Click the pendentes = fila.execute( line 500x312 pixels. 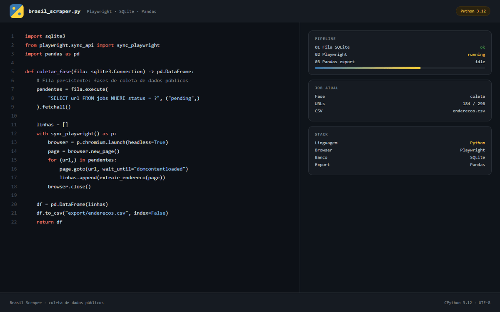tap(72, 89)
